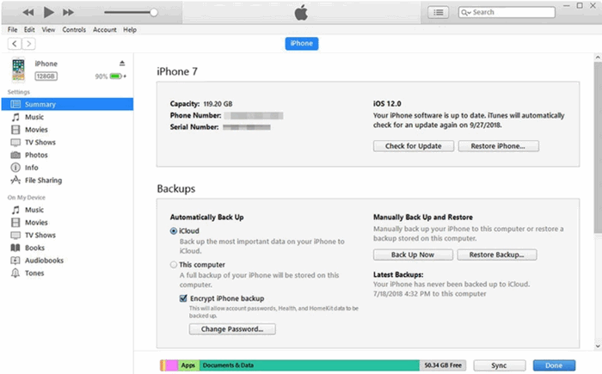
Task: Click the Restore iPhone... button
Action: tap(498, 146)
